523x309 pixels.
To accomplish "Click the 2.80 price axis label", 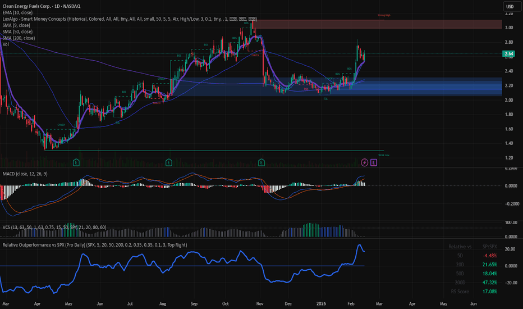I will 508,42.
